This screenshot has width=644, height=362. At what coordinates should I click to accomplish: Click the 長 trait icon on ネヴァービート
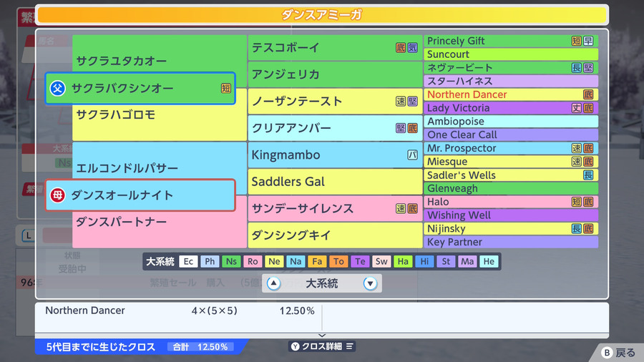click(577, 68)
